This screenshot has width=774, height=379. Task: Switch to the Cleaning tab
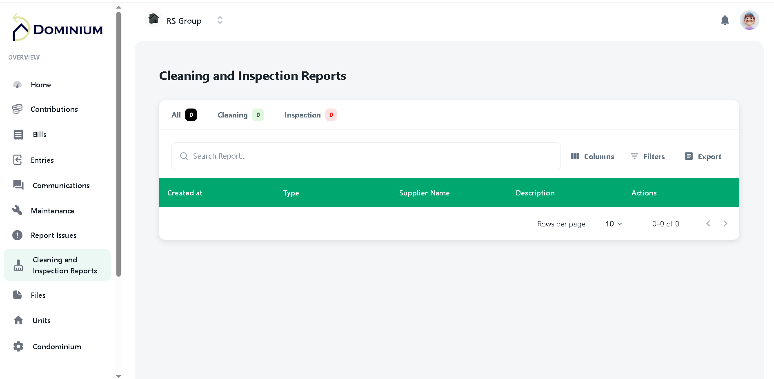[232, 115]
